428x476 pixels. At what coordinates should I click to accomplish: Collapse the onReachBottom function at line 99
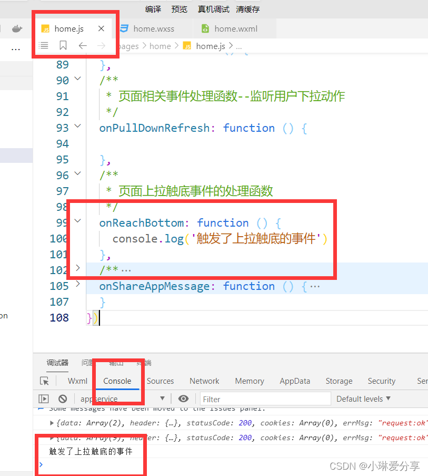pos(77,221)
